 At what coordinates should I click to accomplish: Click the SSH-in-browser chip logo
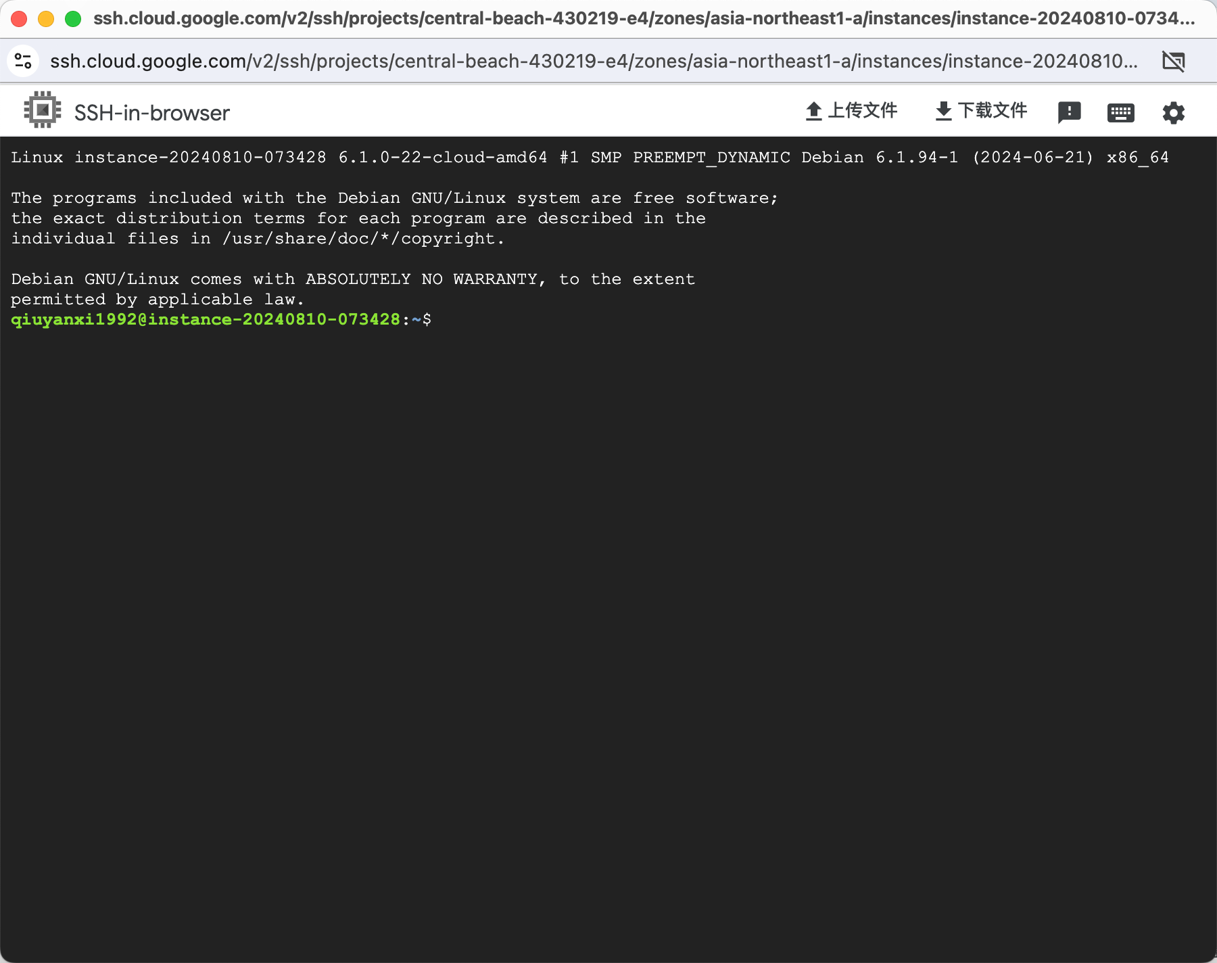point(43,110)
